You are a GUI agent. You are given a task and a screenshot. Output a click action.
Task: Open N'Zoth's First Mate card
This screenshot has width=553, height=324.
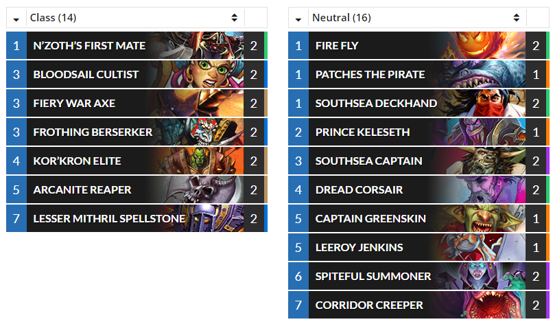(137, 45)
